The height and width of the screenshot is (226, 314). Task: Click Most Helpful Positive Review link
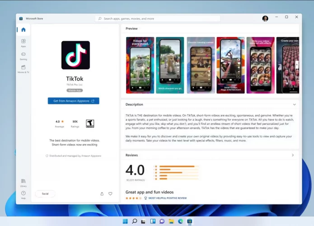coord(168,198)
